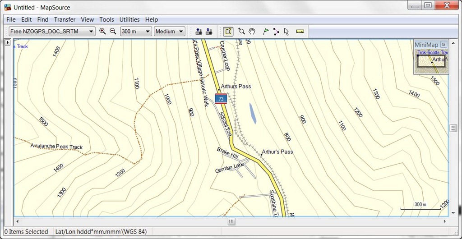Click the Arthur's Pass station label
The image size is (462, 239).
(x=277, y=152)
